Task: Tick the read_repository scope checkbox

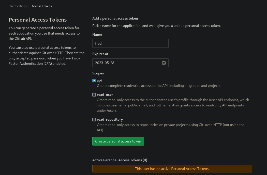Action: [x=94, y=120]
